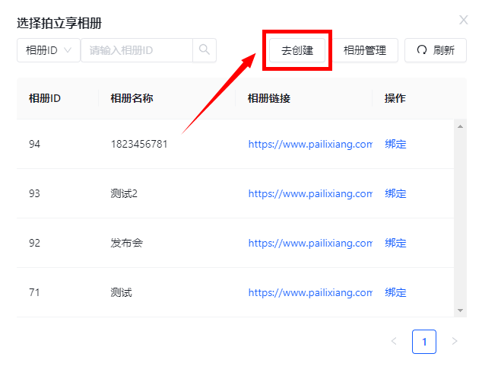Click the search magnifier icon
The height and width of the screenshot is (376, 482).
[x=204, y=49]
